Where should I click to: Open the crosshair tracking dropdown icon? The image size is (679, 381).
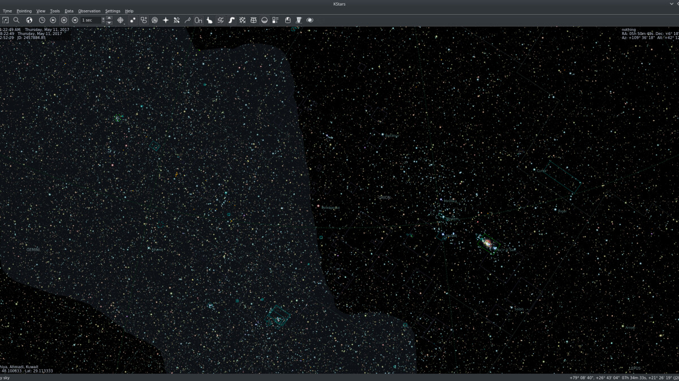120,20
